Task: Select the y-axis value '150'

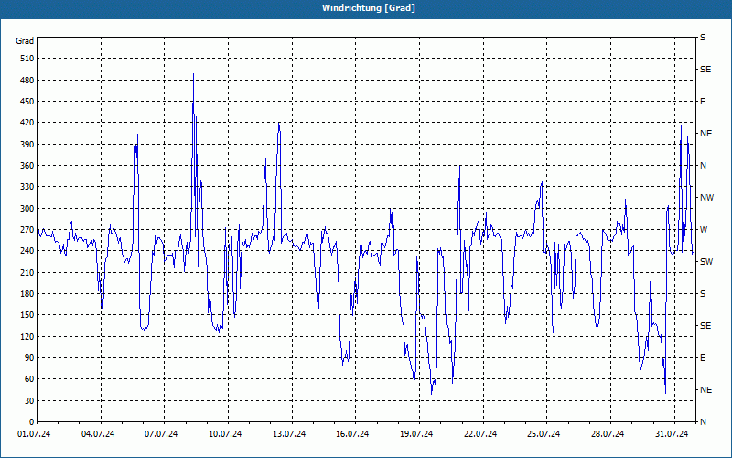Action: pos(27,315)
